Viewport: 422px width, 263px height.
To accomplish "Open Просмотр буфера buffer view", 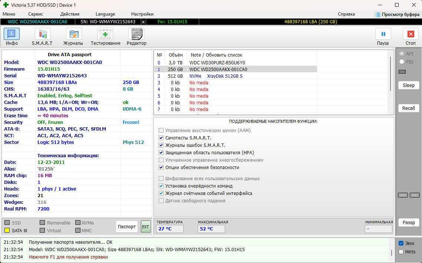I will click(398, 14).
